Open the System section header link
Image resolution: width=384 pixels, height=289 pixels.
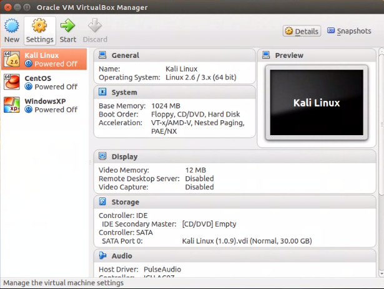[x=124, y=92]
